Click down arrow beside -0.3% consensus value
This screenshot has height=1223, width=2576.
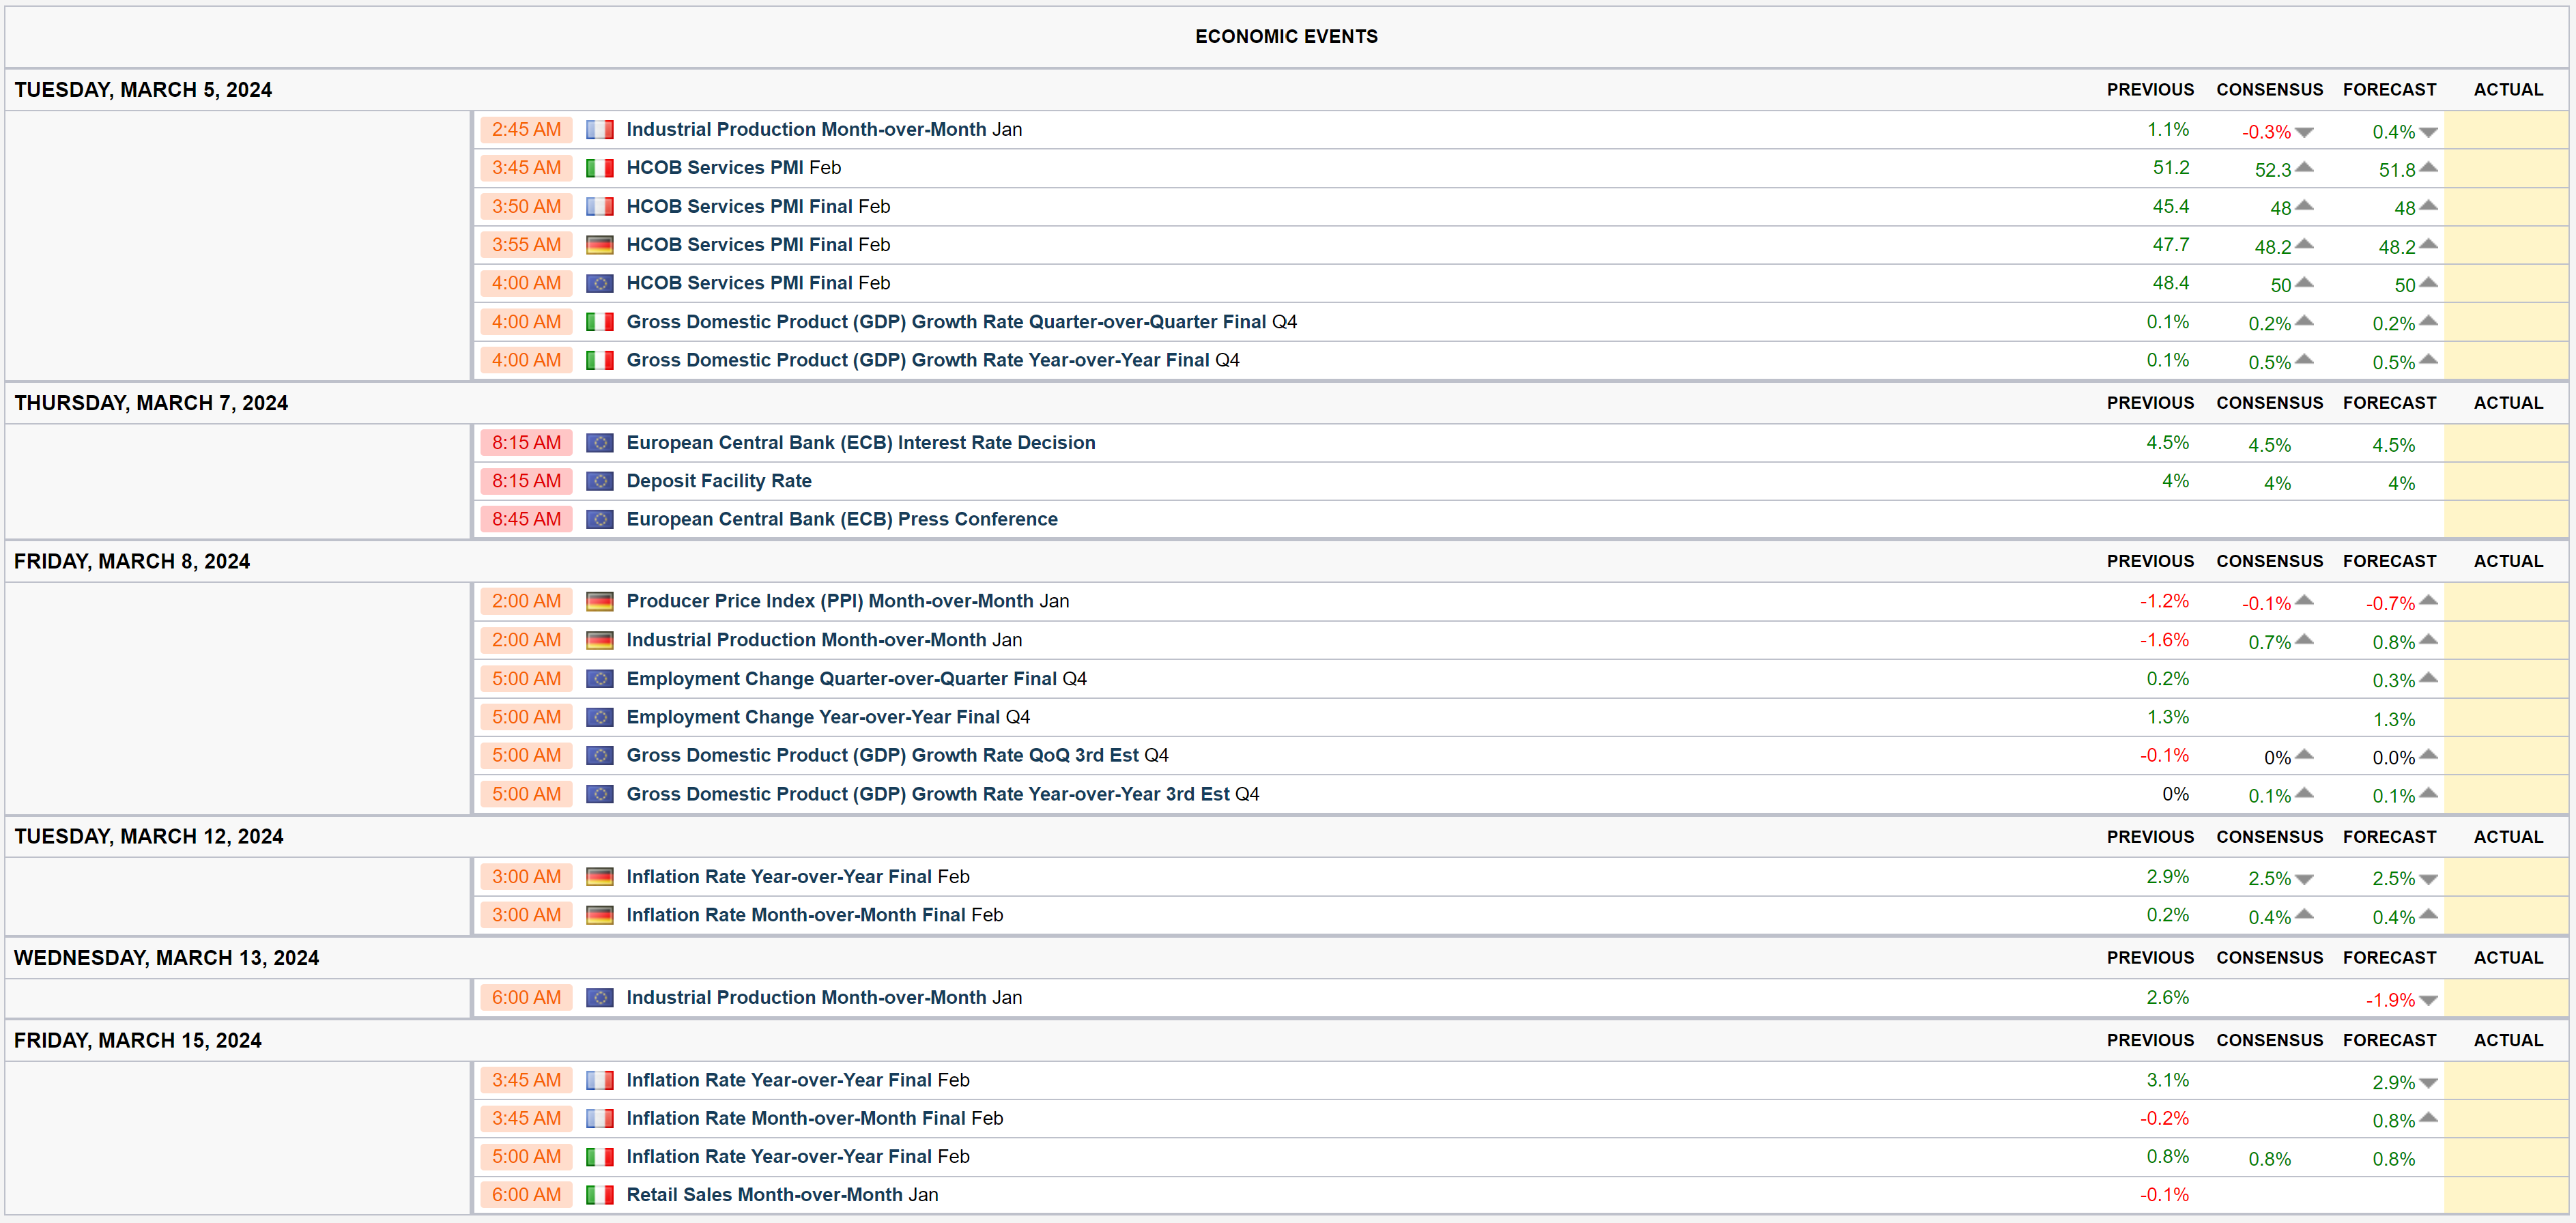coord(2304,132)
